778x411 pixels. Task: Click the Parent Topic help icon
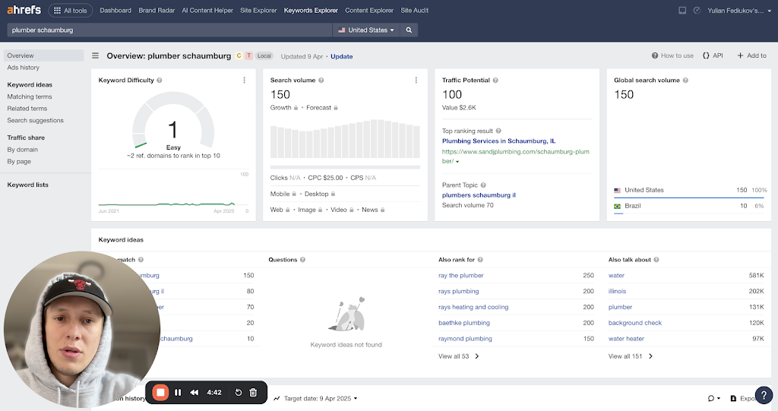483,185
